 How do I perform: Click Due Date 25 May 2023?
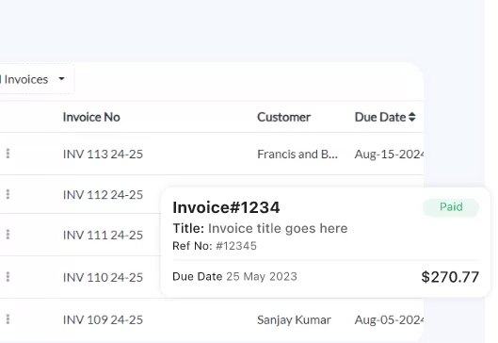234,276
